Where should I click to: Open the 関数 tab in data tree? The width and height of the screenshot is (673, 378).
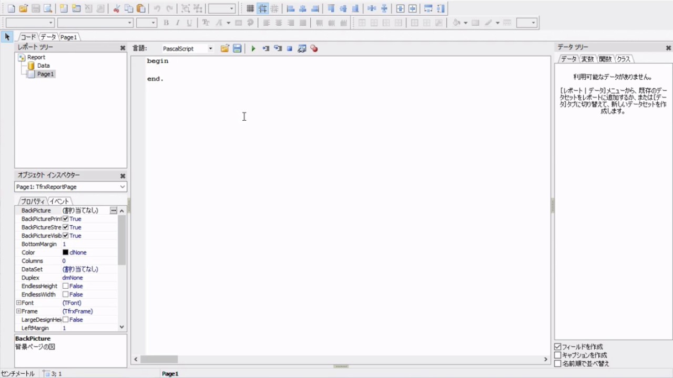[x=605, y=59]
